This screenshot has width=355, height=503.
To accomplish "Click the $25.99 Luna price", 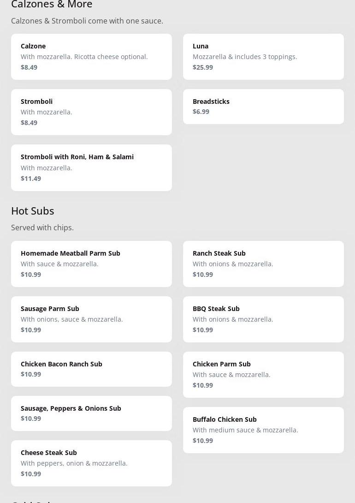I will tap(203, 67).
